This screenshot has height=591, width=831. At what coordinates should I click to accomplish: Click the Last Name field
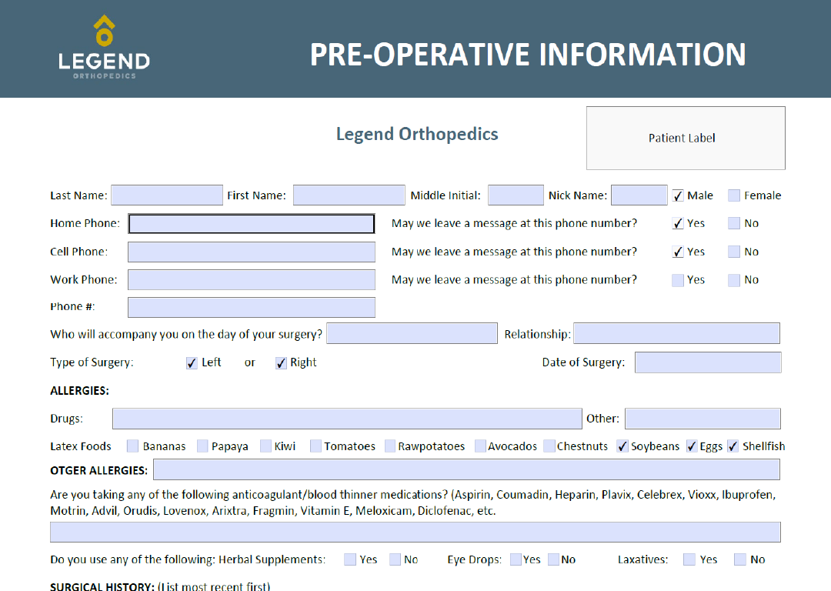click(x=167, y=195)
